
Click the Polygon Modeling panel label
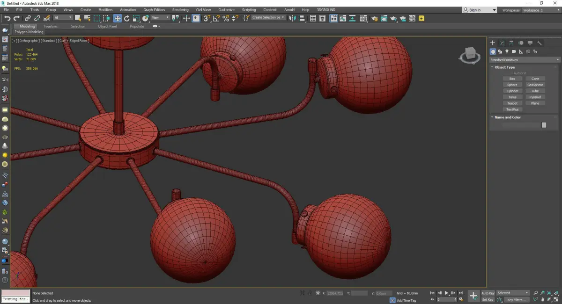[29, 32]
